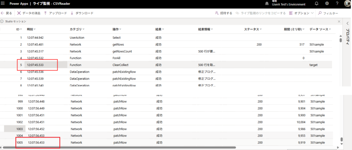Click the Studio セッション info icon
This screenshot has width=352, height=150.
(2, 21)
